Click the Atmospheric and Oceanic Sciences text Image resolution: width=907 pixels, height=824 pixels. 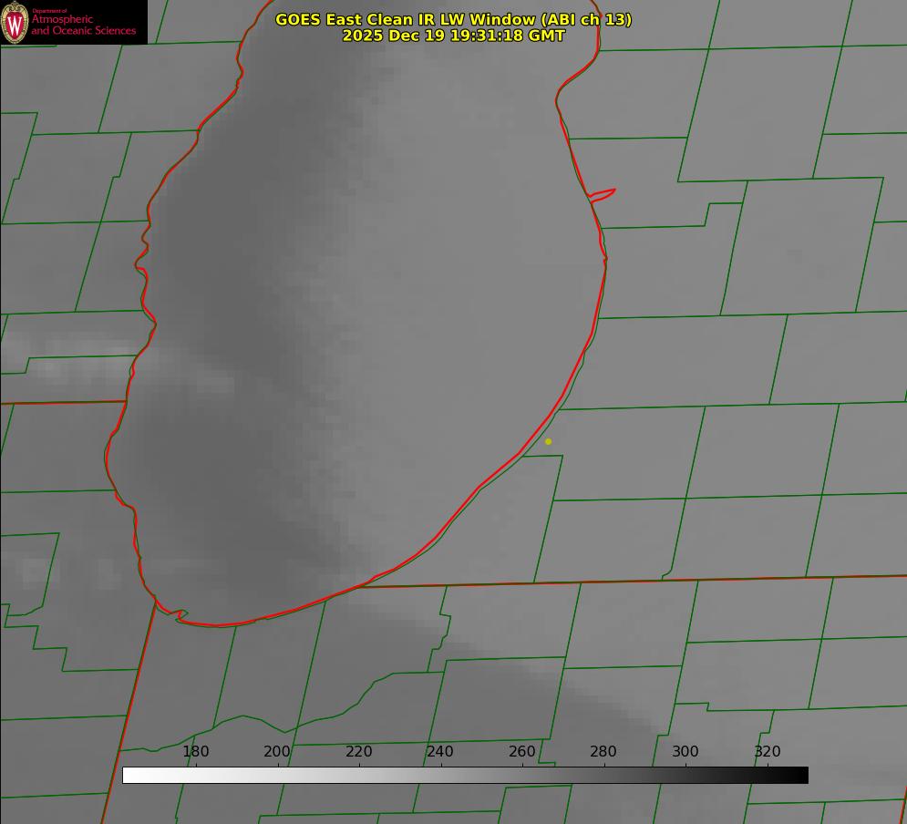point(84,25)
